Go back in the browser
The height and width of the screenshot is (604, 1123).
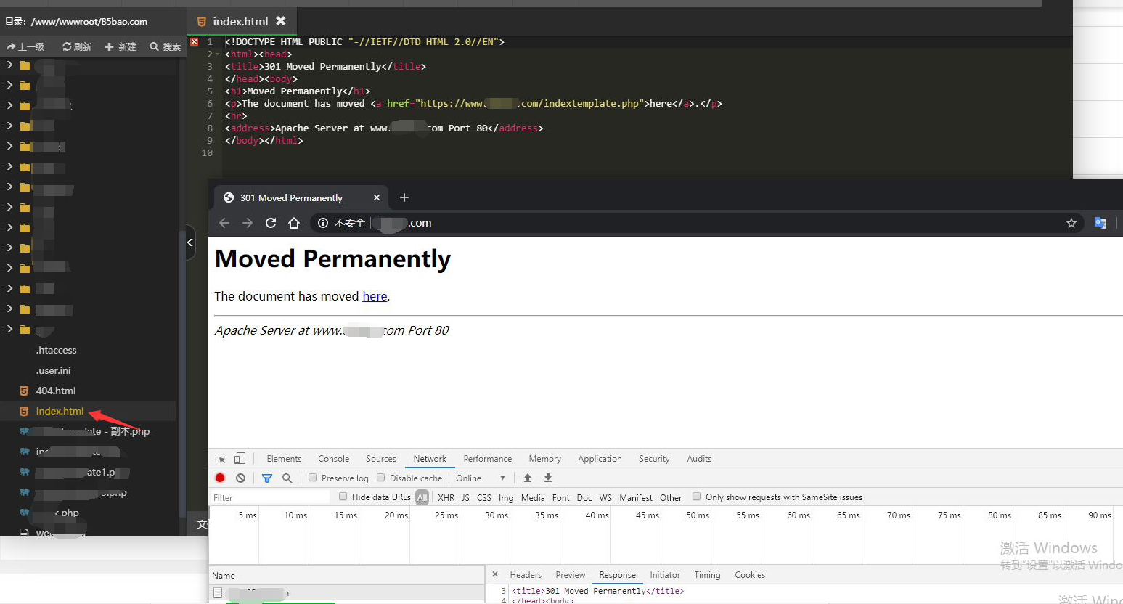(224, 223)
